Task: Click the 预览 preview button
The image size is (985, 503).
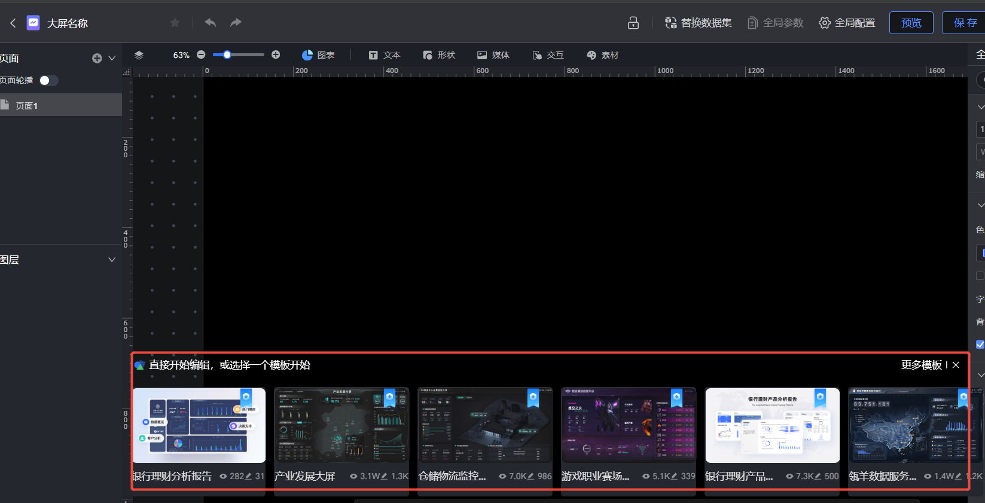Action: pos(911,23)
